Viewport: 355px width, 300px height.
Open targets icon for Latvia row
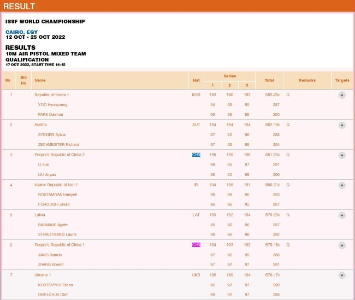[x=342, y=215]
